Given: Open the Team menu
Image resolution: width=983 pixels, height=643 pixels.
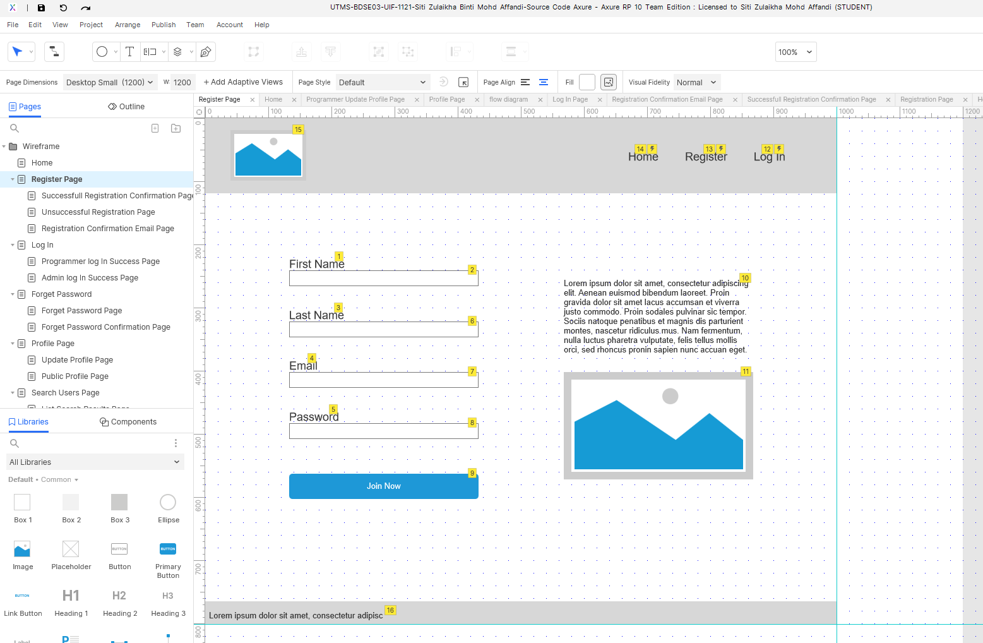Looking at the screenshot, I should click(x=195, y=25).
